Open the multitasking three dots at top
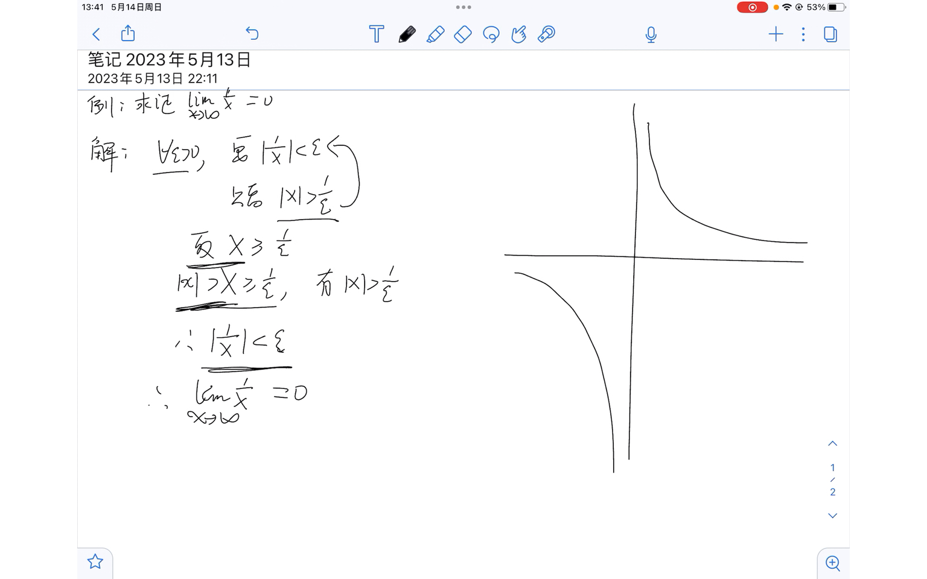 click(x=463, y=7)
